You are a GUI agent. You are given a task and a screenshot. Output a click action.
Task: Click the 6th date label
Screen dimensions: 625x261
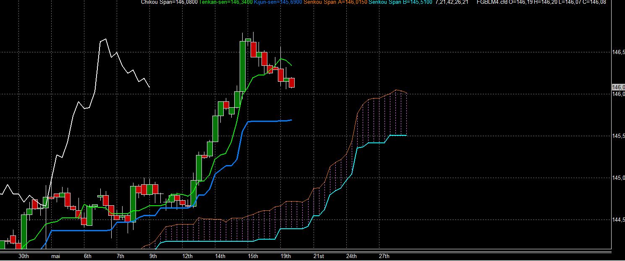pyautogui.click(x=88, y=256)
